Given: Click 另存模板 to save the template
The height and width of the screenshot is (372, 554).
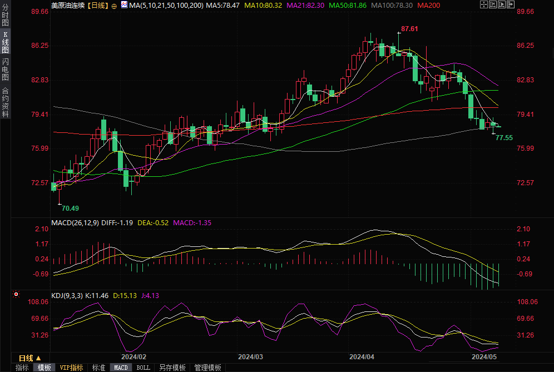Looking at the screenshot, I should coord(172,368).
